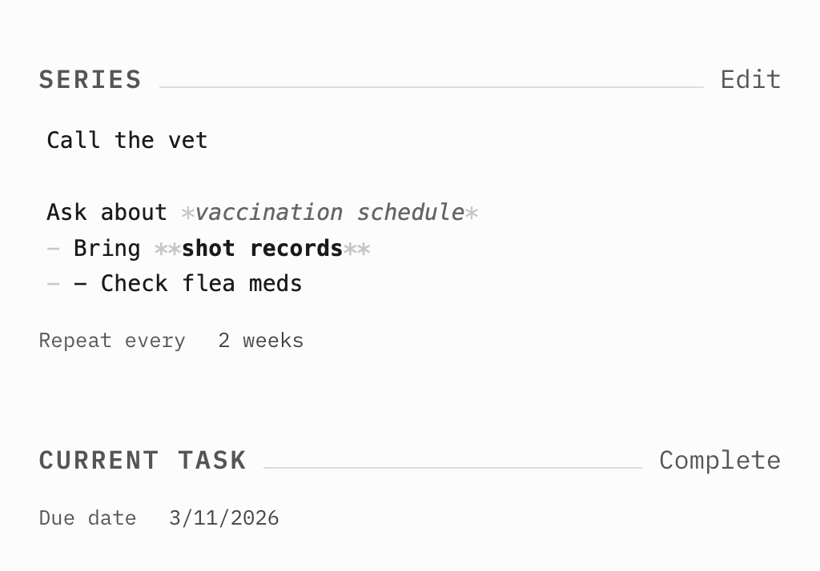Mark the current task as Complete
The width and height of the screenshot is (820, 571).
point(719,460)
